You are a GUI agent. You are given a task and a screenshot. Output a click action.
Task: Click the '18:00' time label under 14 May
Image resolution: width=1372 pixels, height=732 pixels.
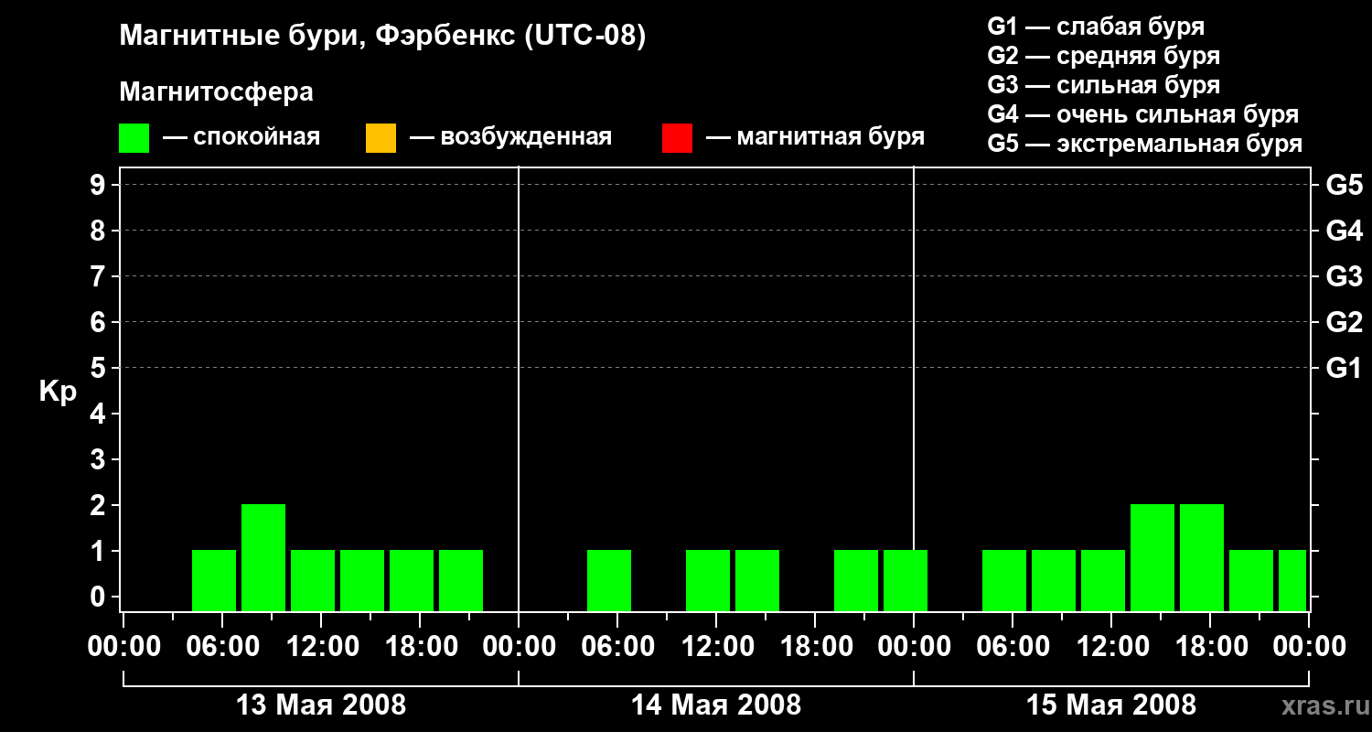click(815, 647)
